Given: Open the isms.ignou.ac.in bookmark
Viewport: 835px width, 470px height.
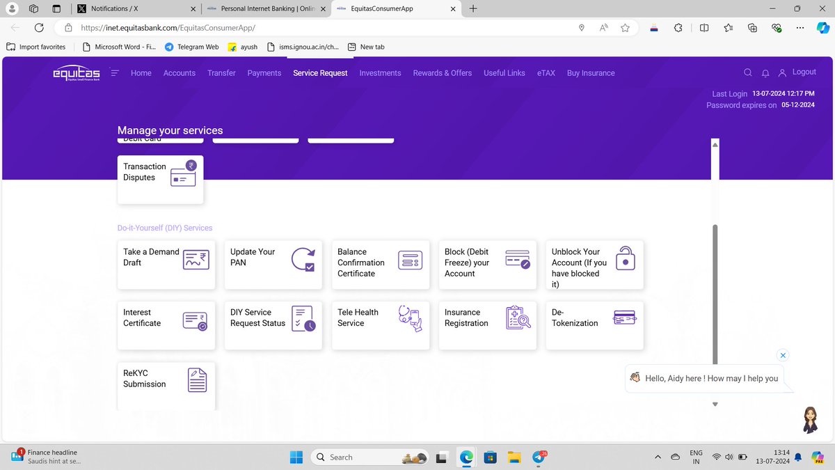Looking at the screenshot, I should pyautogui.click(x=305, y=47).
